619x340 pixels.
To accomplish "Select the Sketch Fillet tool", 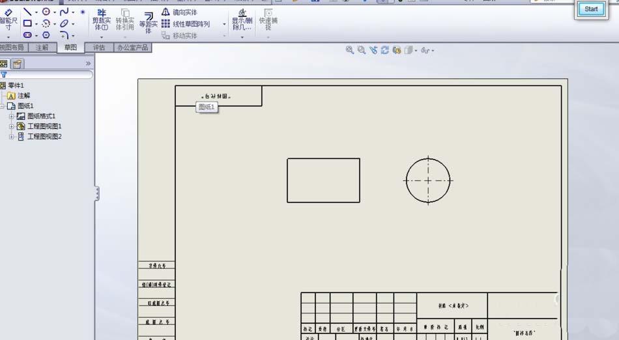I will click(x=65, y=35).
